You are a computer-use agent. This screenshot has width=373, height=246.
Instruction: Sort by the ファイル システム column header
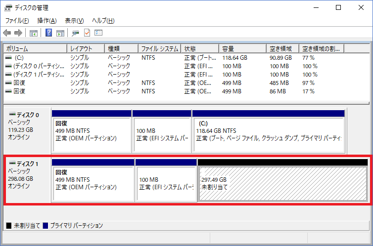point(159,49)
